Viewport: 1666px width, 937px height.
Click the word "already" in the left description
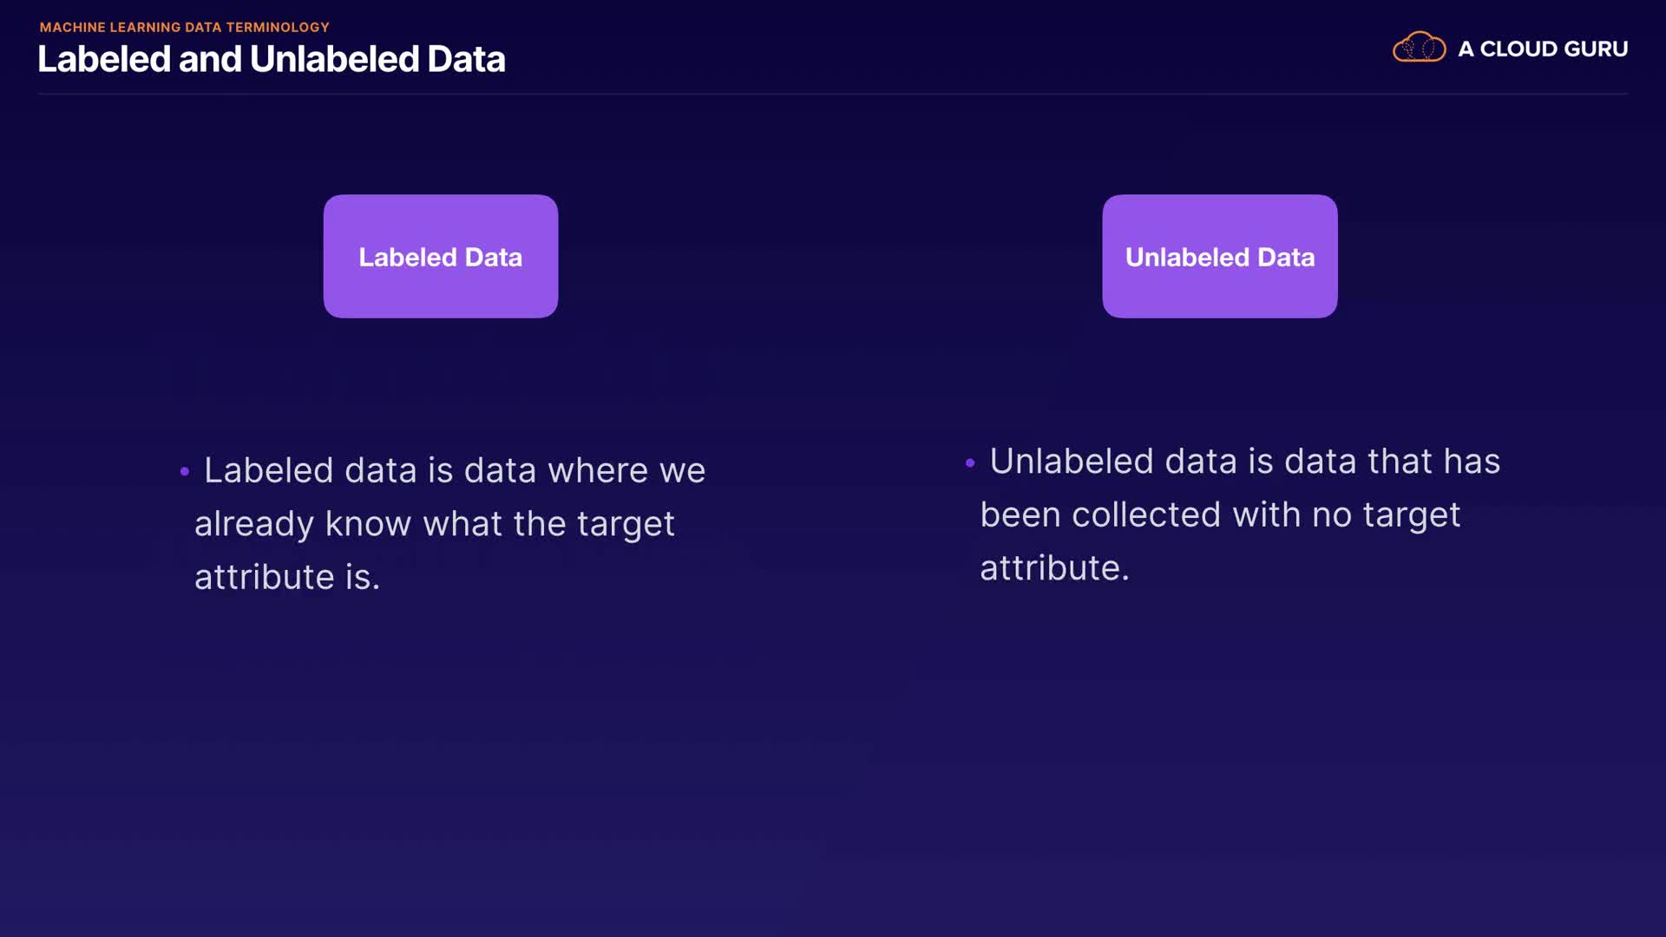coord(253,524)
